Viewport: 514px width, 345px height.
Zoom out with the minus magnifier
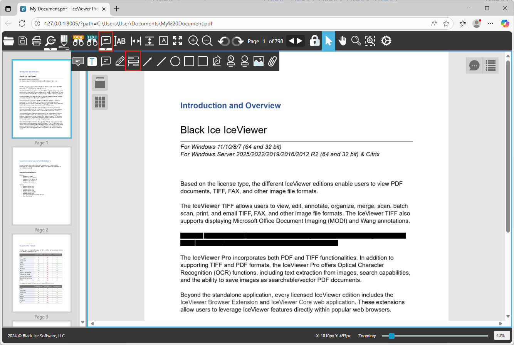pos(207,41)
